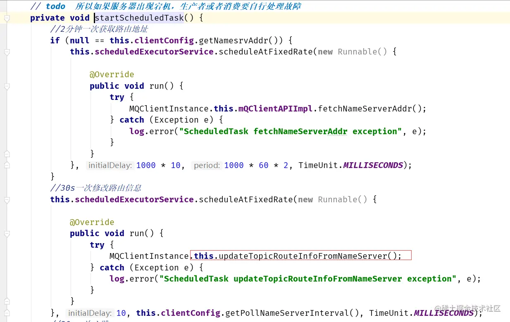Click the 'fetchNameServerAddr()' method call
The width and height of the screenshot is (510, 322).
tap(369, 109)
